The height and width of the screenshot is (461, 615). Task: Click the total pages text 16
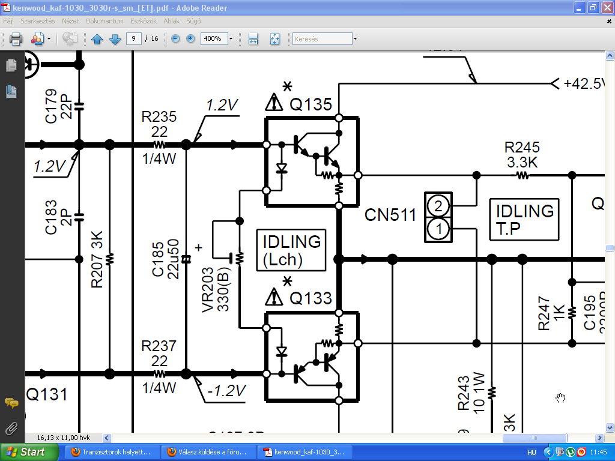click(x=154, y=38)
